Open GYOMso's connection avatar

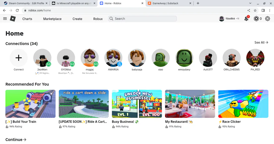coord(66,58)
